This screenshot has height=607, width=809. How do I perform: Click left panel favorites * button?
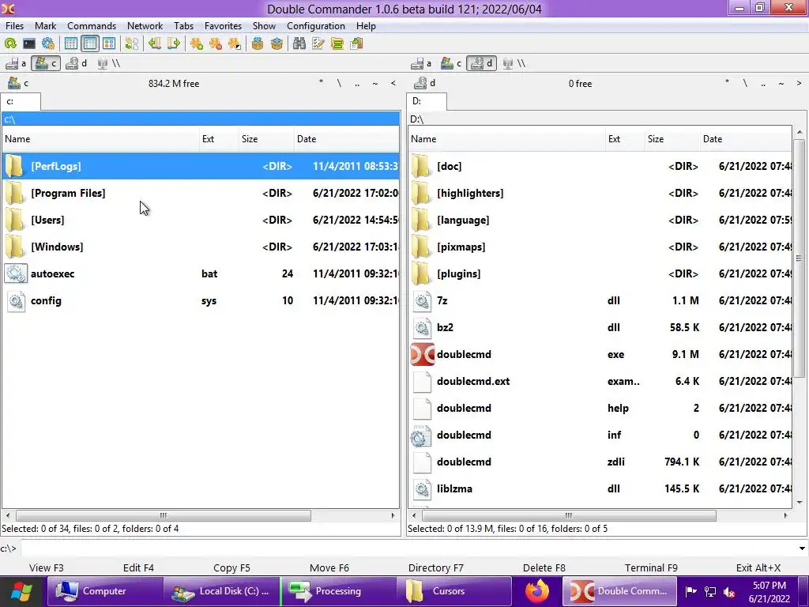point(321,83)
